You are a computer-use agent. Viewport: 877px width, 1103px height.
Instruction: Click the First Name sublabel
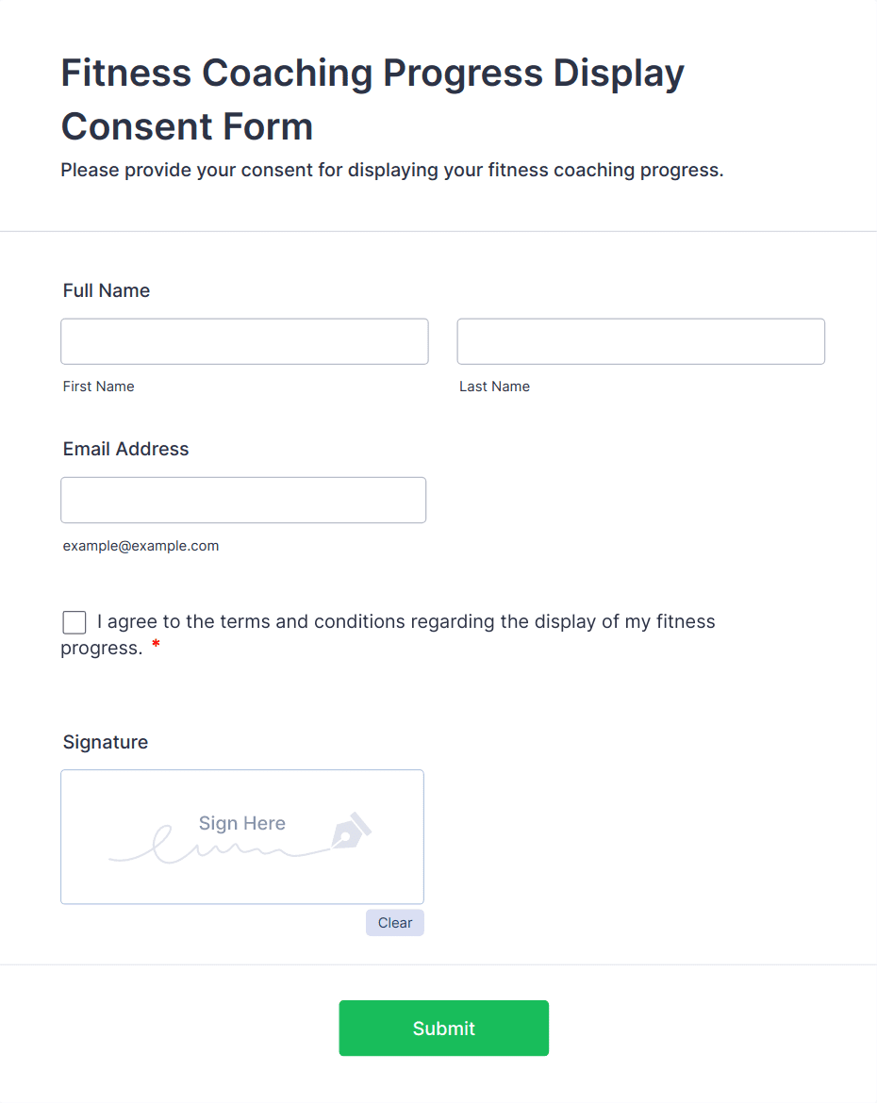coord(99,387)
